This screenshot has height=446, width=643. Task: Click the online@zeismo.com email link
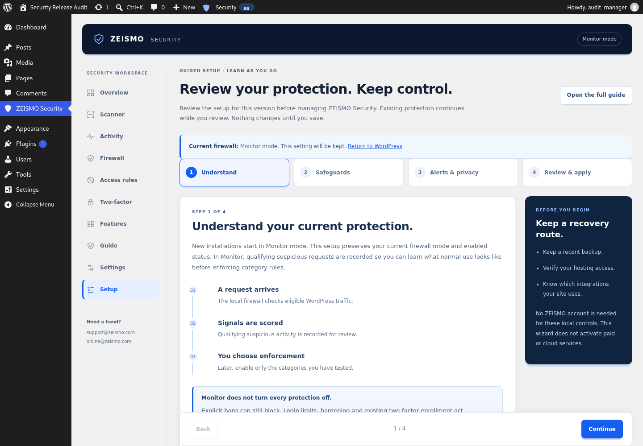(x=109, y=342)
